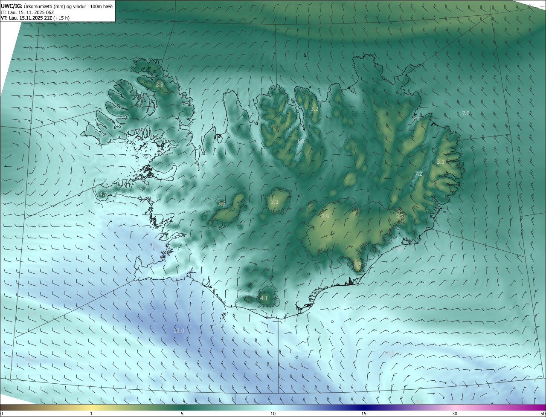Click the 3.9 precipitation value label
Screen dimensions: 546x417
160,85
